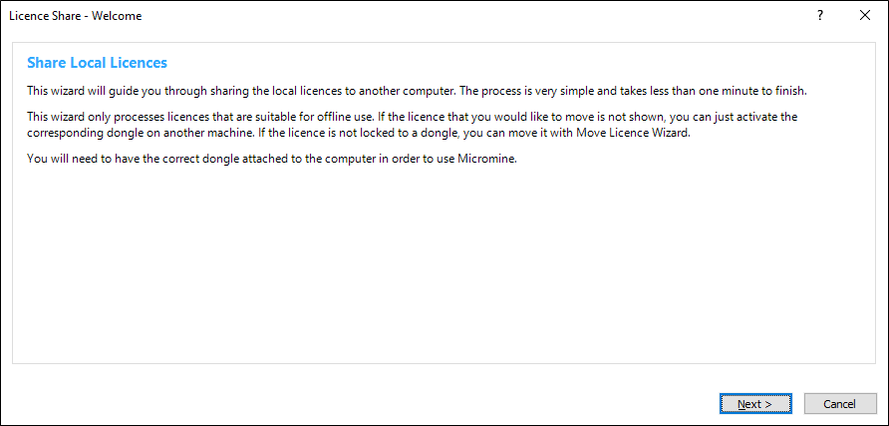Viewport: 889px width, 426px height.
Task: Click the Next button to continue
Action: tap(754, 403)
